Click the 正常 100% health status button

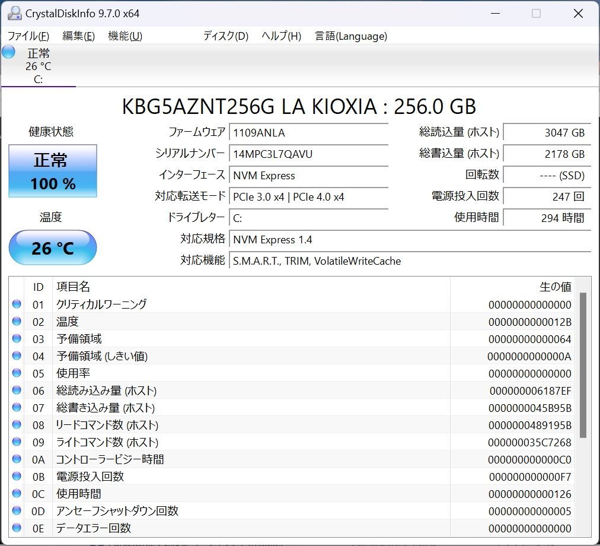point(52,171)
